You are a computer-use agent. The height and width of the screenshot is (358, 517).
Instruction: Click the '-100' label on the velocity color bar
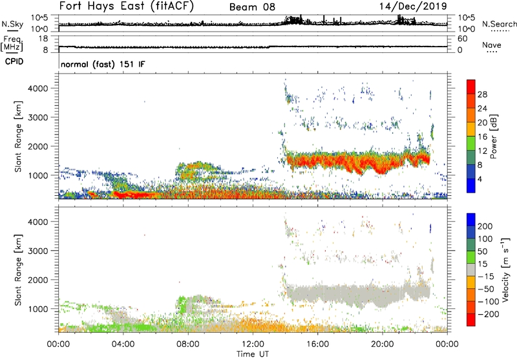click(489, 302)
